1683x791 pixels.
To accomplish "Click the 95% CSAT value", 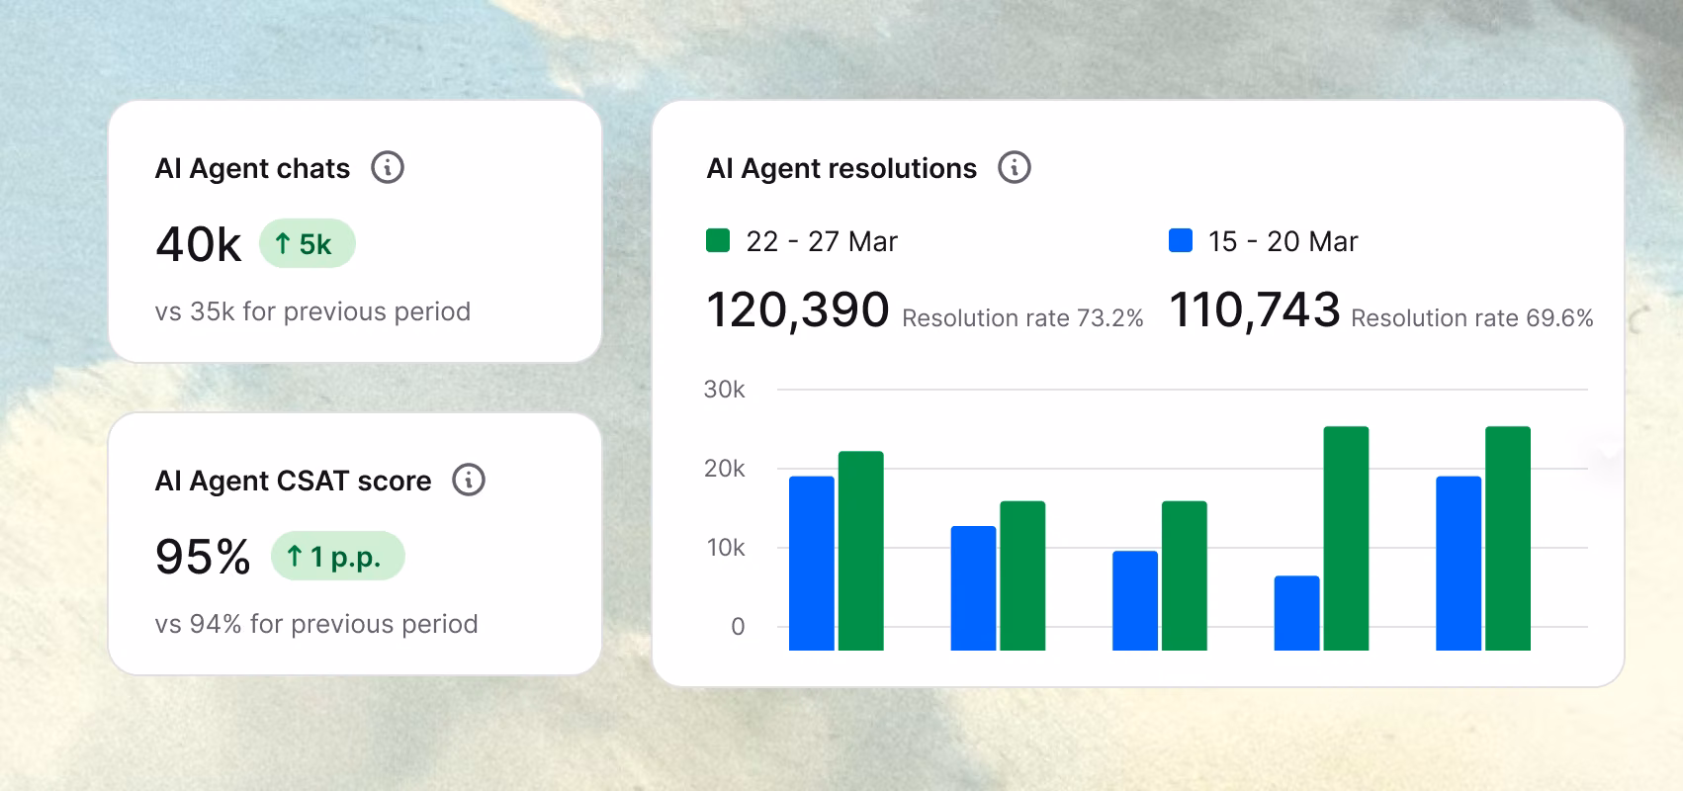I will point(203,557).
